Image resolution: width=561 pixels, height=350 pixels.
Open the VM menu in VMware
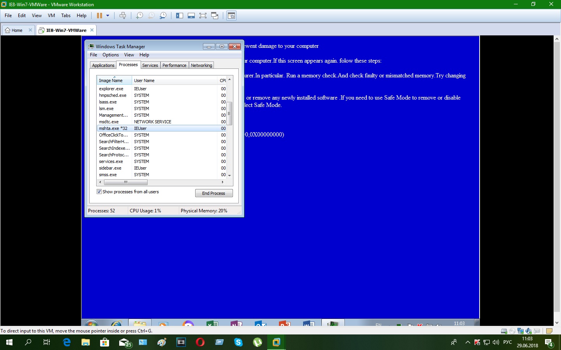pos(51,16)
